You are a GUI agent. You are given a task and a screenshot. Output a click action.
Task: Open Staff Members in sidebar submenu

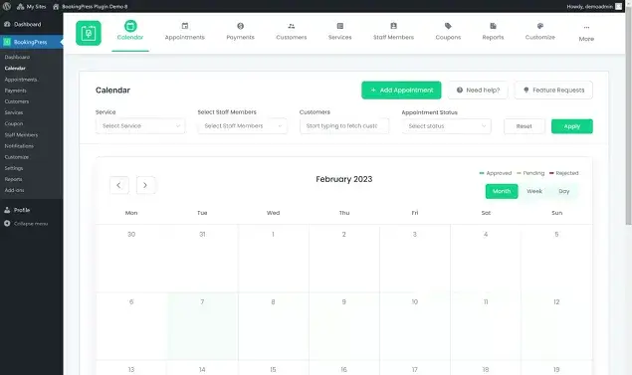click(21, 135)
